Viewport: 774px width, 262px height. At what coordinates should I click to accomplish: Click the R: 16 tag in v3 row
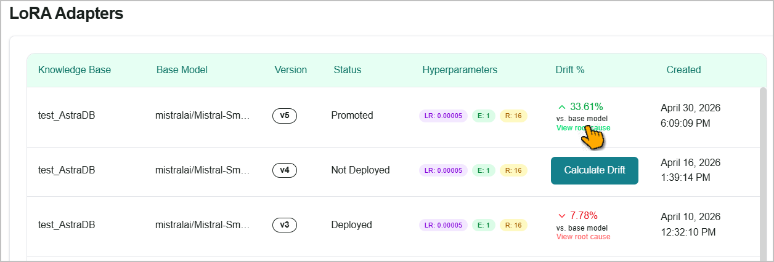click(513, 225)
